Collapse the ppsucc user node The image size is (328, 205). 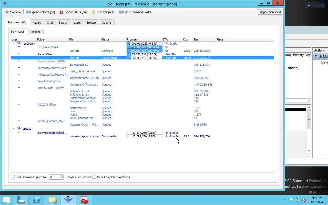tap(14, 128)
